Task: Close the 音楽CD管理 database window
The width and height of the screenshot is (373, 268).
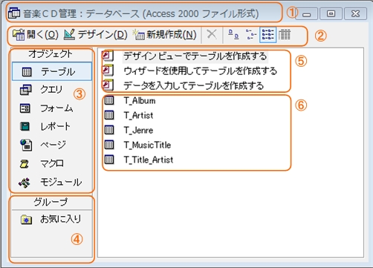Action: tap(355, 14)
